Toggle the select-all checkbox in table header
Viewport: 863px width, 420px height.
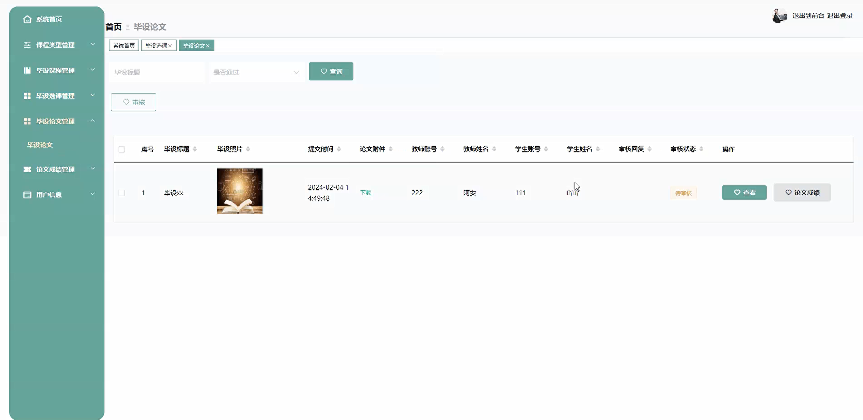(122, 149)
